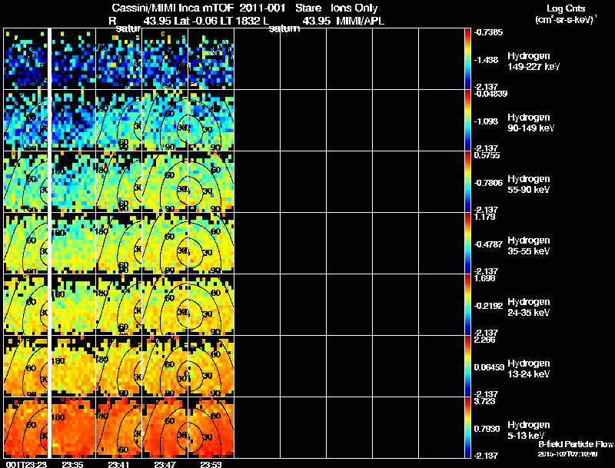Open the 23:47 panel in the 13-24 keV row

[x=165, y=367]
